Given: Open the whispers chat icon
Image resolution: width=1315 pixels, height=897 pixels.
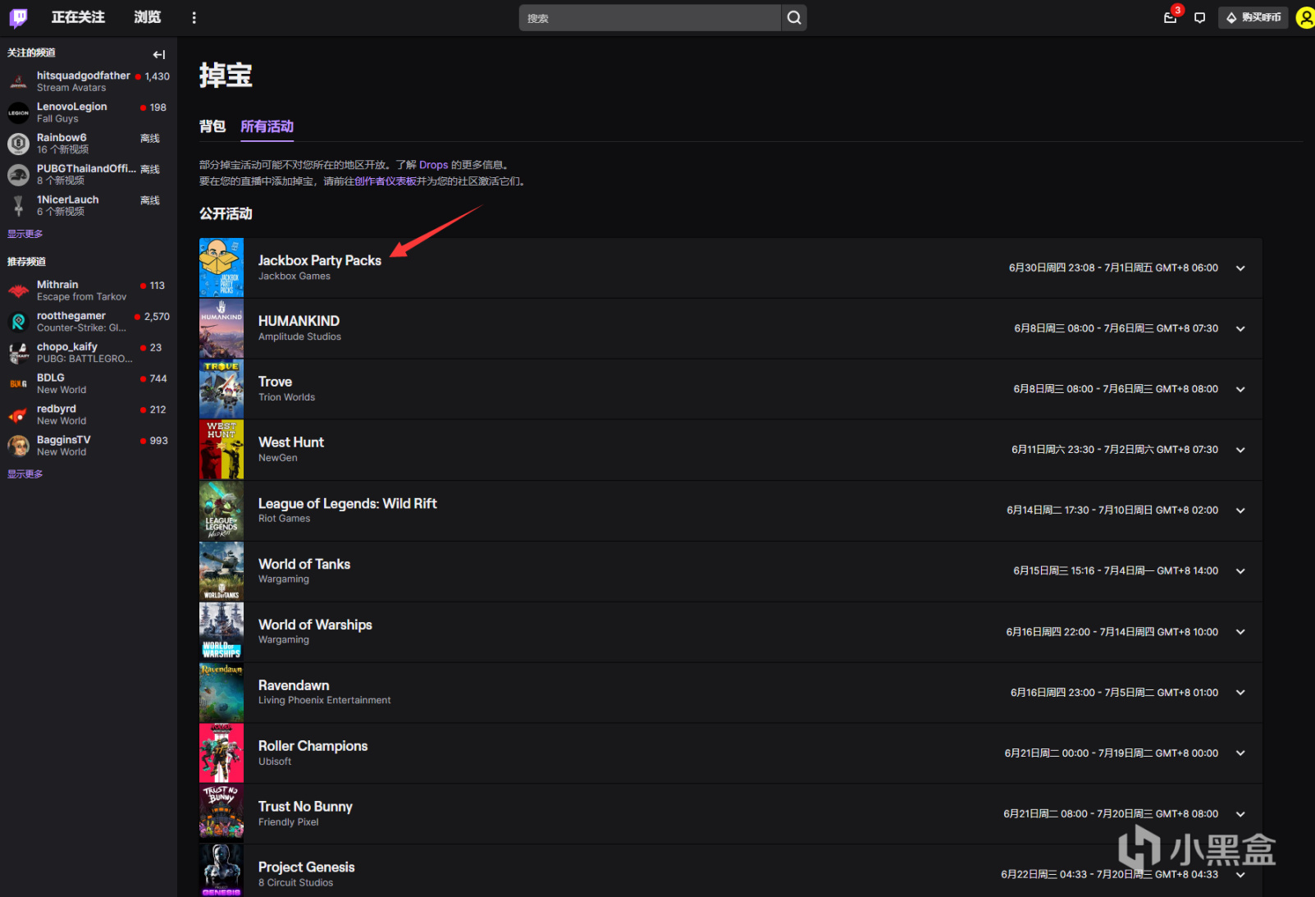Looking at the screenshot, I should tap(1199, 17).
